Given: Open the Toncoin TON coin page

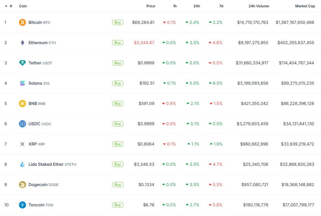Looking at the screenshot, I should [41, 205].
